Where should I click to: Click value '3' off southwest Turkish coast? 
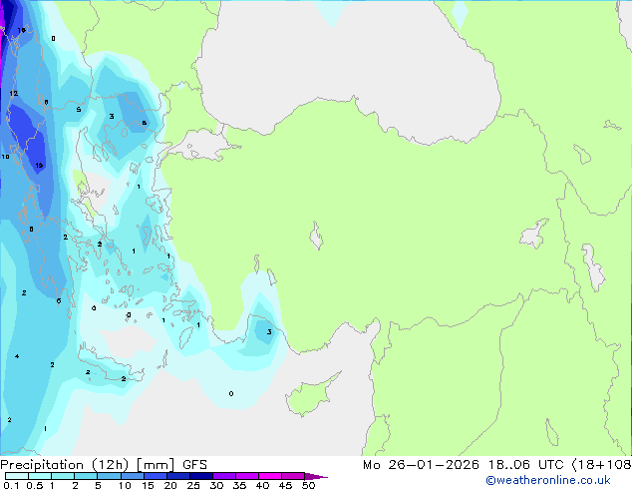pos(269,332)
